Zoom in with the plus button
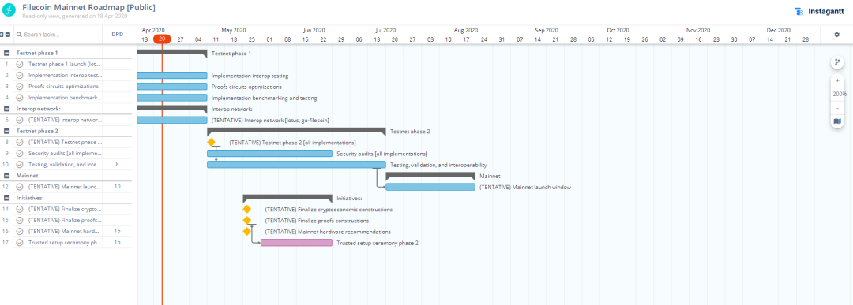Screen dimensions: 853x305 tap(837, 80)
